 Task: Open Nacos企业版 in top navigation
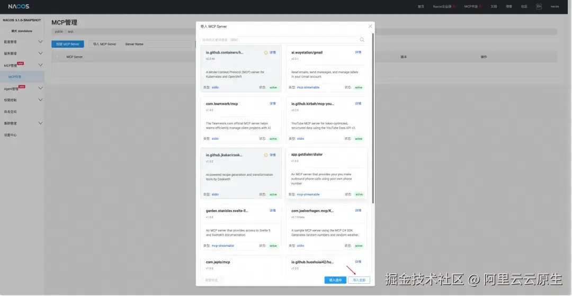click(442, 6)
